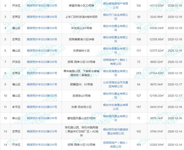
Task: Open developer link 烟台东森置业有限公司
Action: click(116, 51)
